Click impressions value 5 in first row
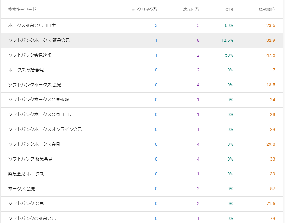 [x=198, y=25]
